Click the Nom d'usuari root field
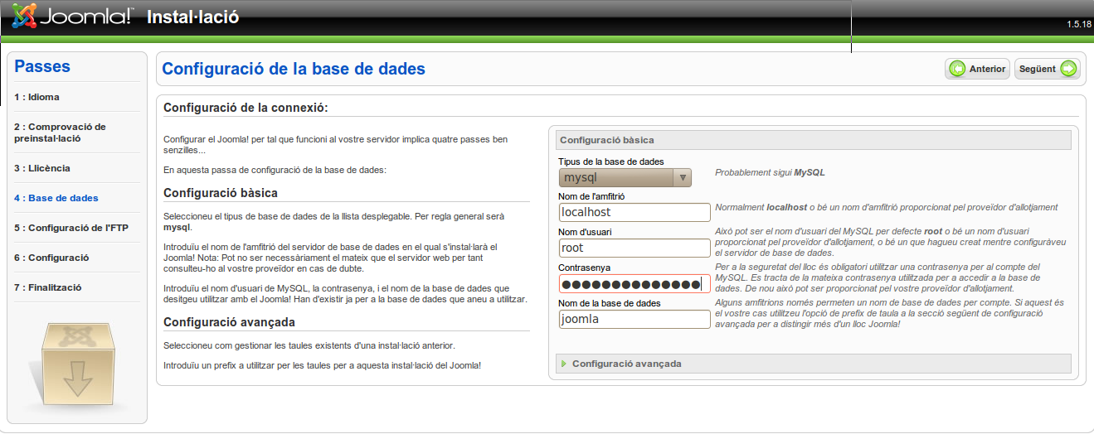This screenshot has height=434, width=1094. click(635, 248)
